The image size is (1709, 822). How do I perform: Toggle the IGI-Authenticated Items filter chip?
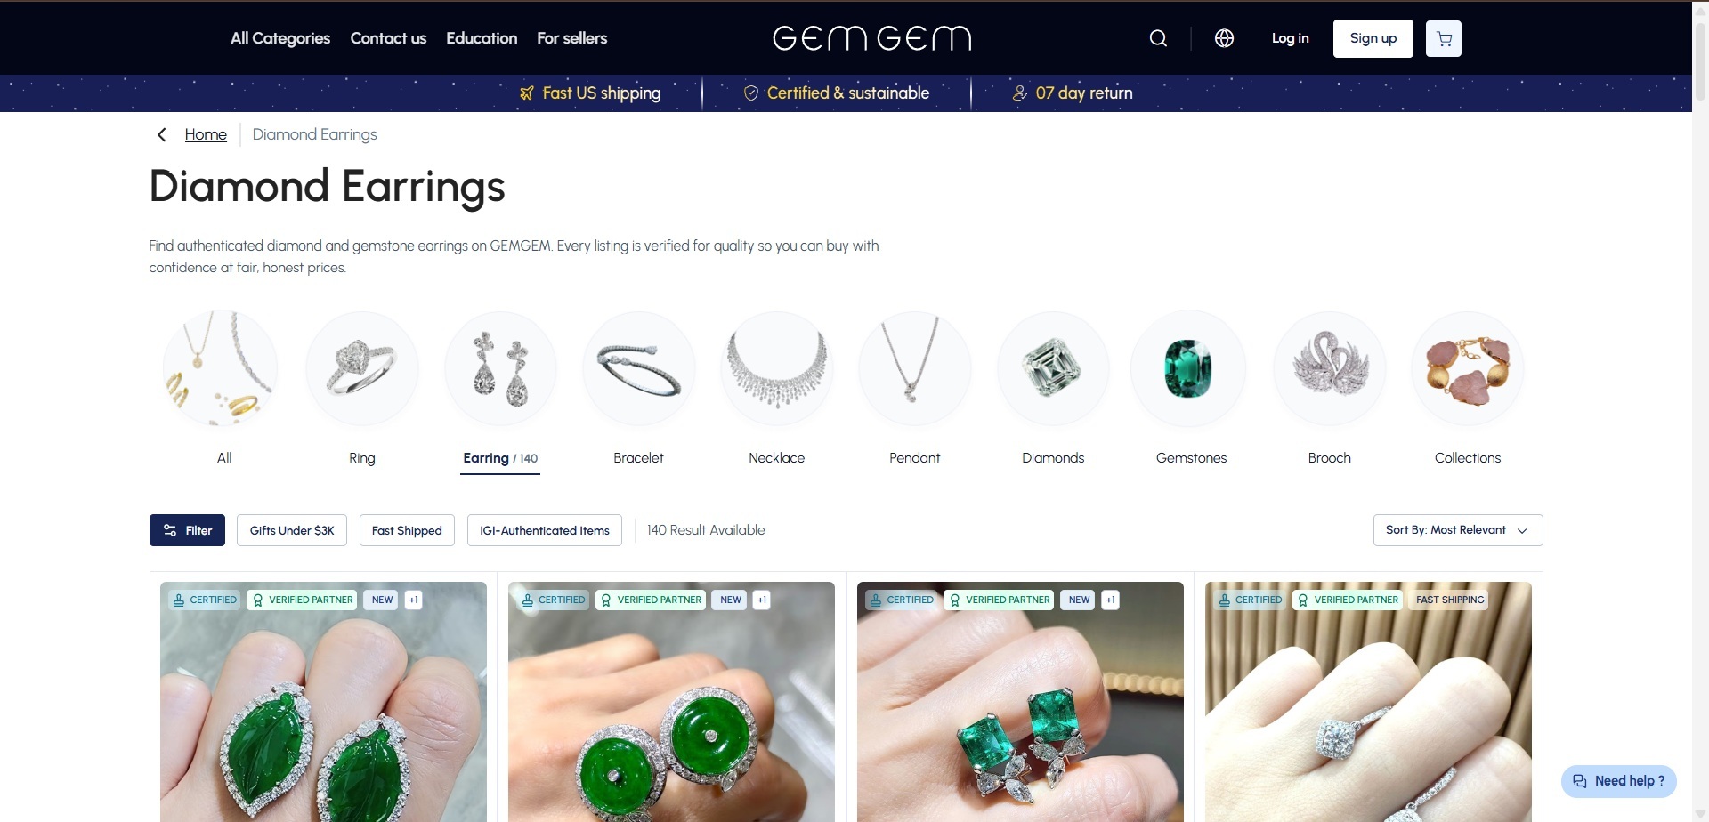545,530
